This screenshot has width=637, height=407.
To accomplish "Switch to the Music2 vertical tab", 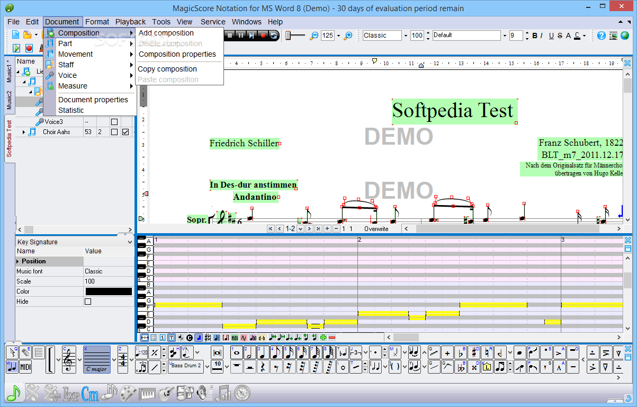I will tap(9, 100).
